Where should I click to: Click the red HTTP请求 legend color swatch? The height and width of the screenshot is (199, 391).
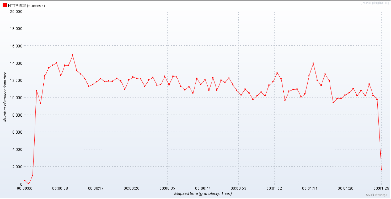click(x=5, y=6)
